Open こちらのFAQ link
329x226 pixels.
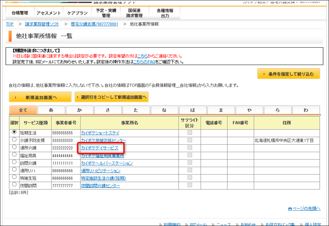144,62
